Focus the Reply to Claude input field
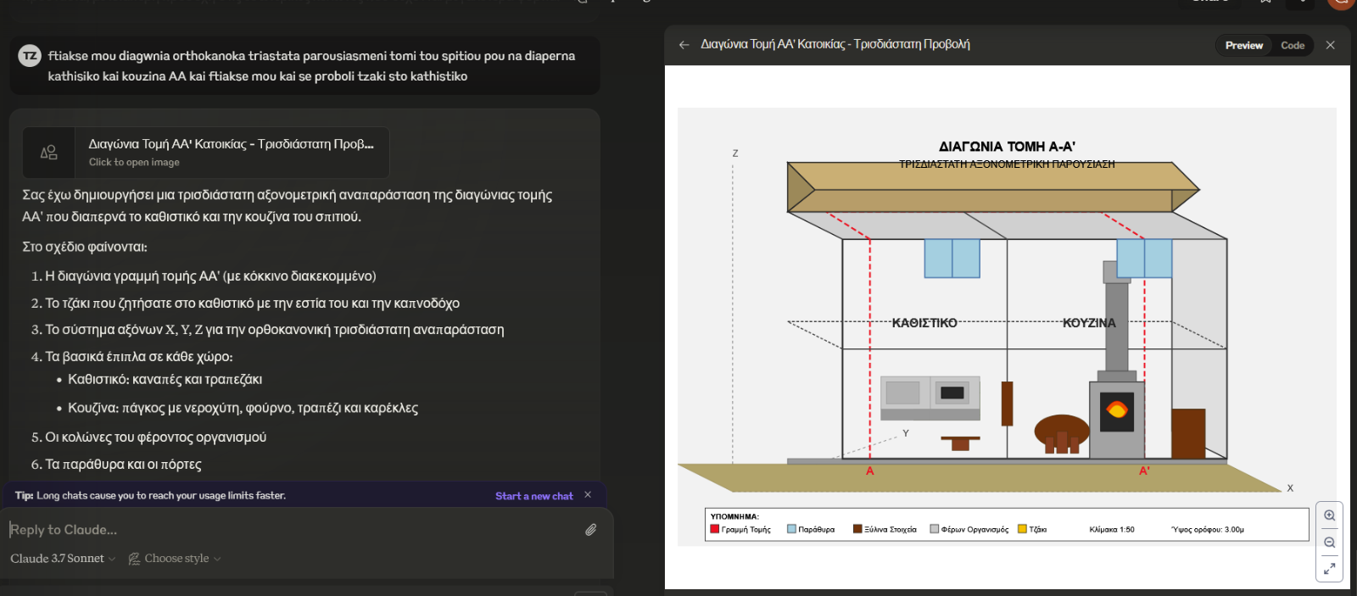The image size is (1357, 596). pos(288,530)
